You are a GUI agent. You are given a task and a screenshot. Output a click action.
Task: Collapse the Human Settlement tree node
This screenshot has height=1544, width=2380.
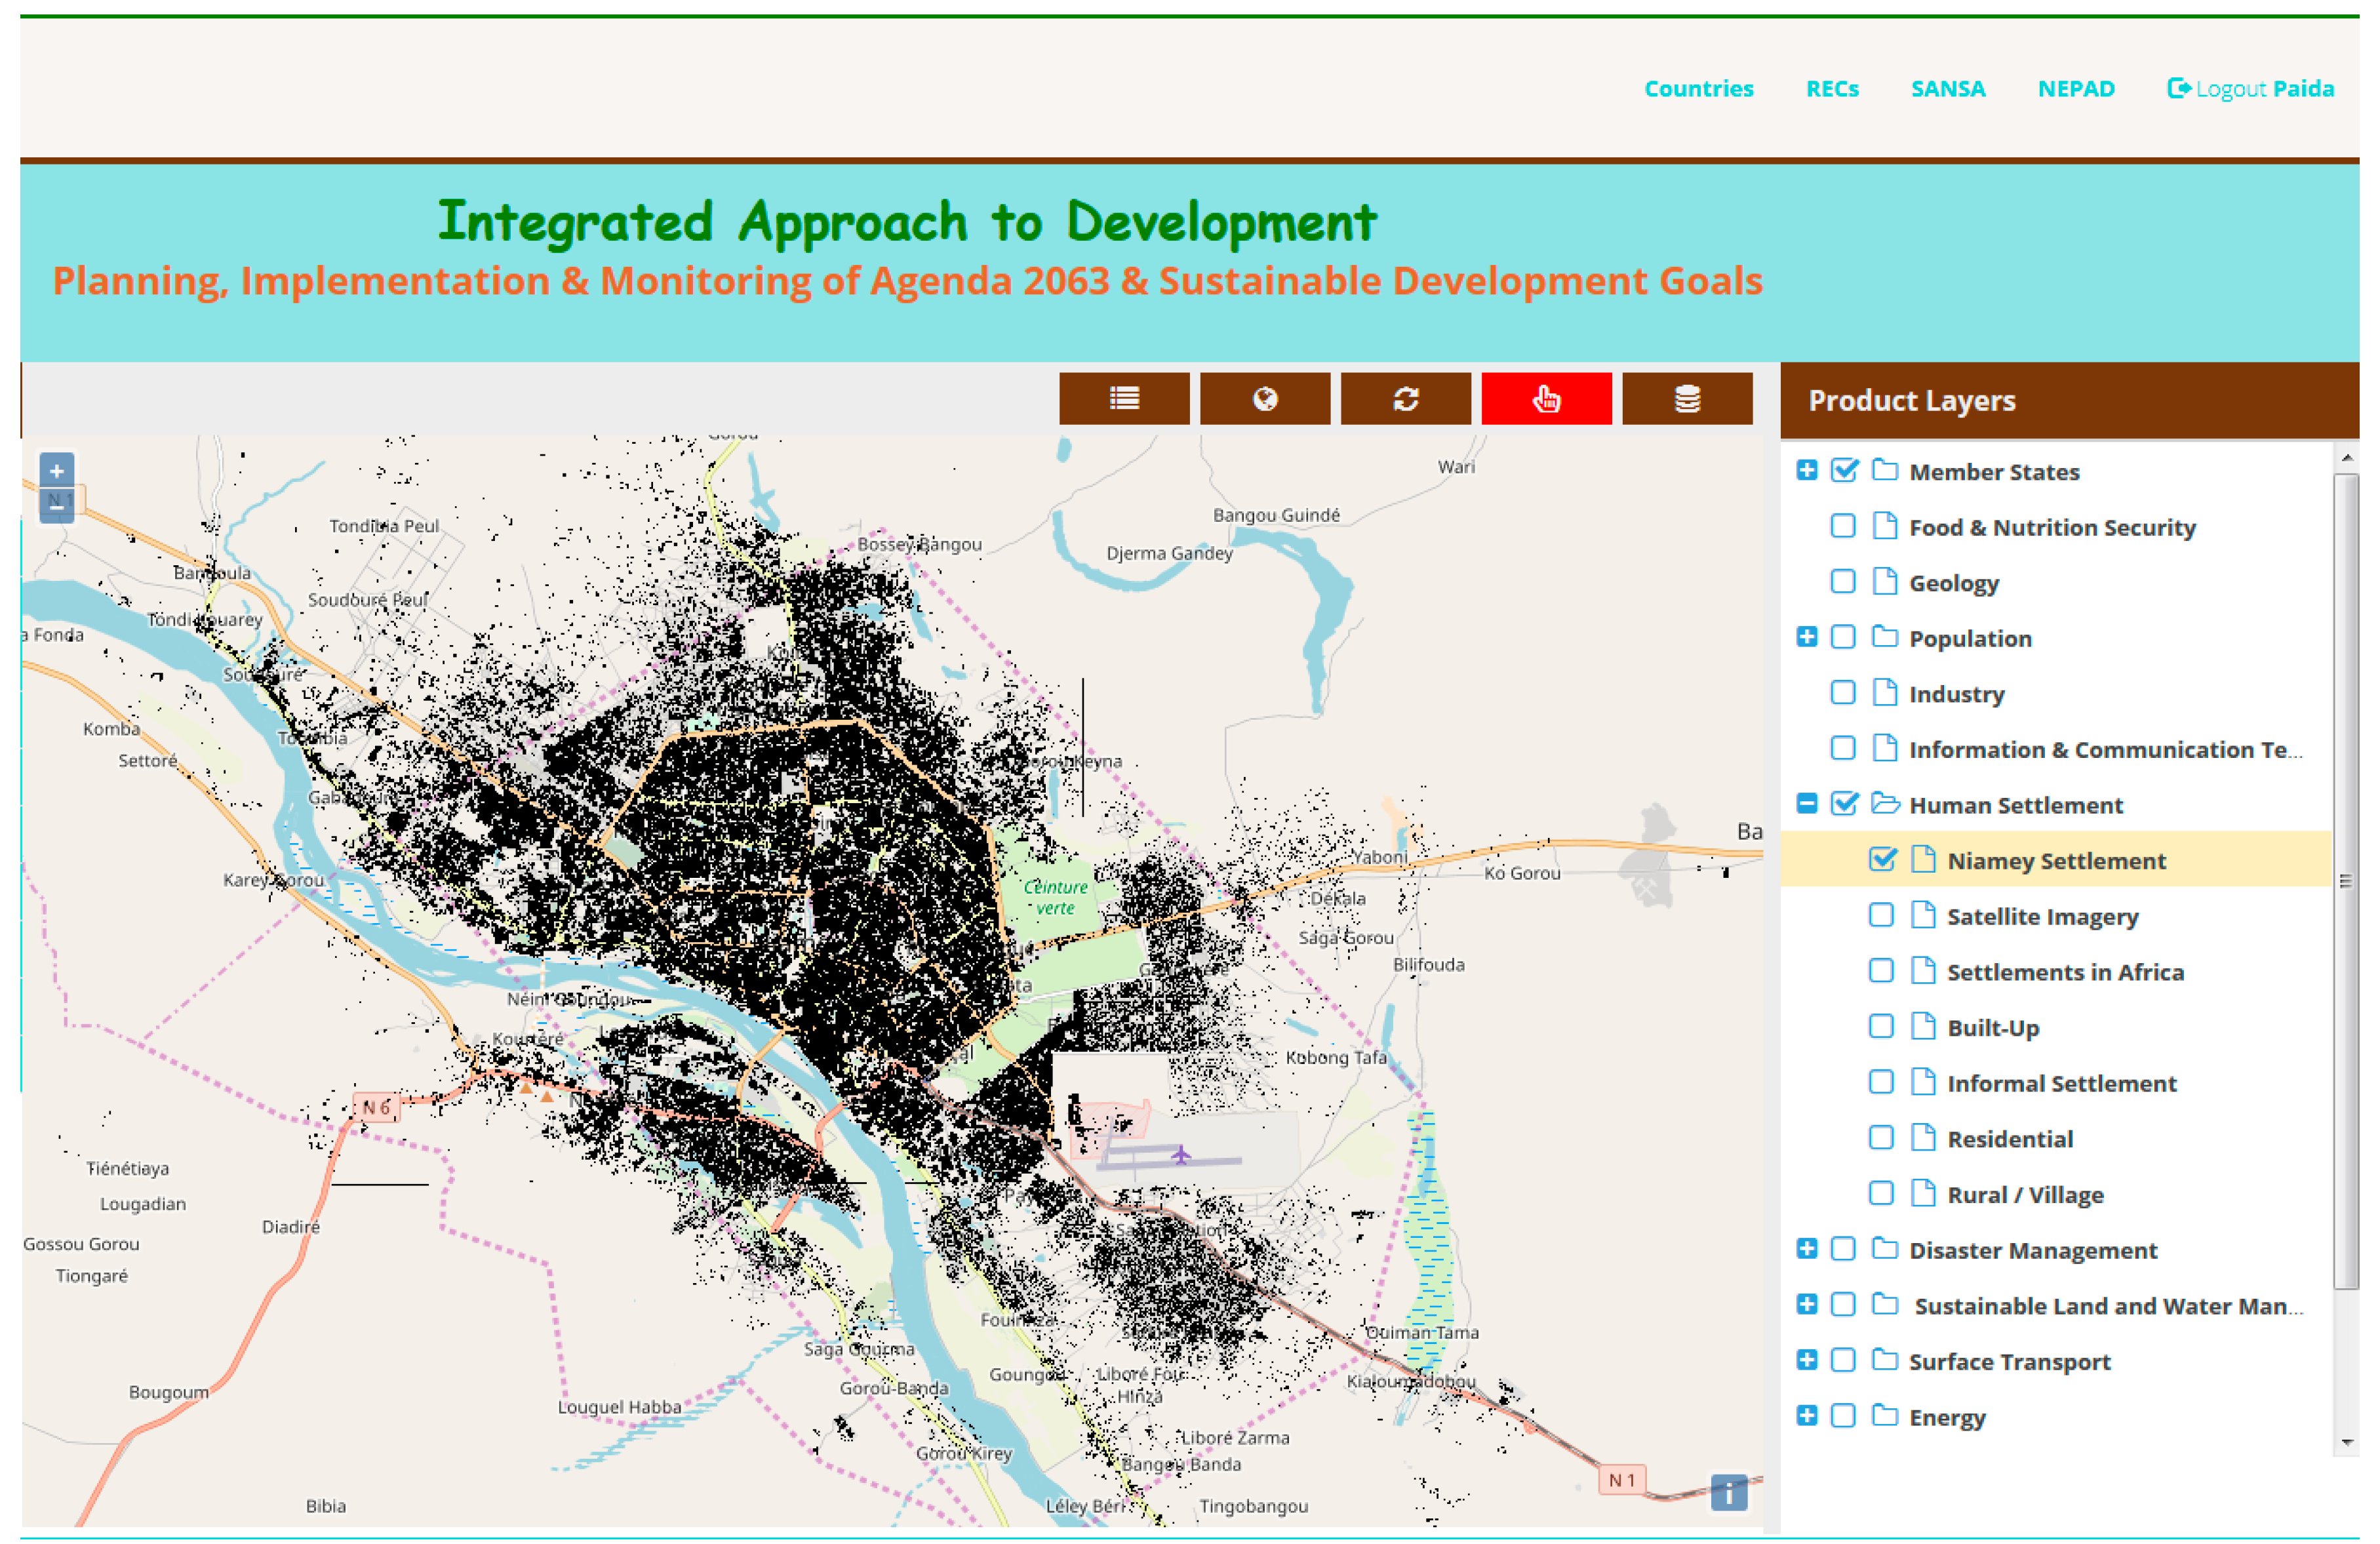pyautogui.click(x=1806, y=804)
